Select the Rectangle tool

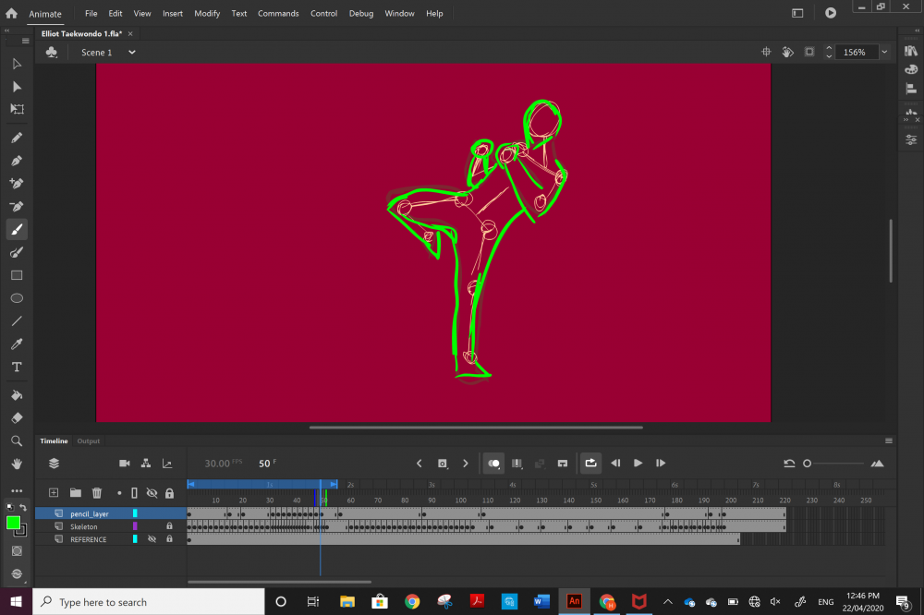tap(17, 275)
